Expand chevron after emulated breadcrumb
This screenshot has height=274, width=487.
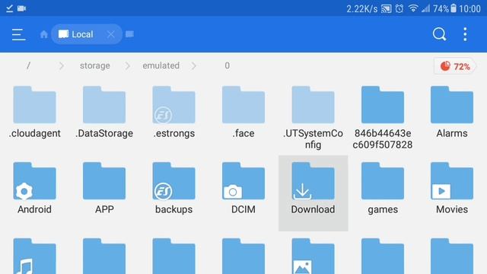click(194, 65)
